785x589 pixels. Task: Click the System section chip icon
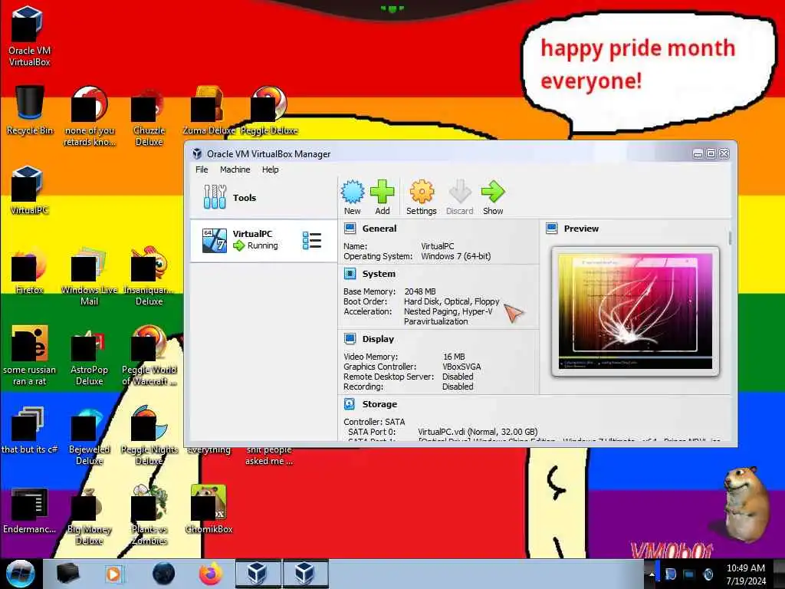point(350,274)
